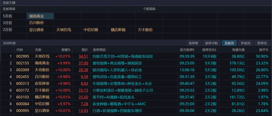Switch to the 涨停榜 tab
This screenshot has height=116, width=272.
pyautogui.click(x=193, y=43)
